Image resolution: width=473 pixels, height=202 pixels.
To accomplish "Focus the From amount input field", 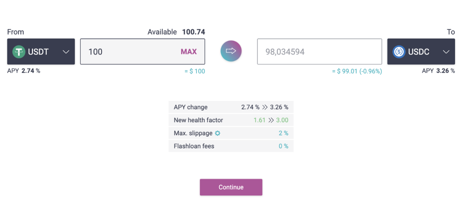I will click(x=131, y=52).
